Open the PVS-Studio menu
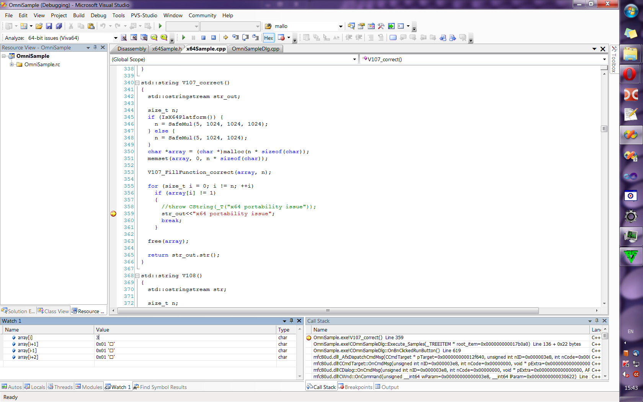 pyautogui.click(x=144, y=15)
